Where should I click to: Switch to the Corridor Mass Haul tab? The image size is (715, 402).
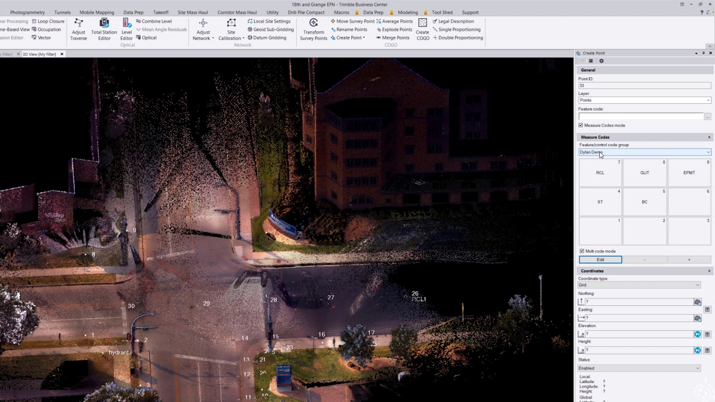[237, 12]
